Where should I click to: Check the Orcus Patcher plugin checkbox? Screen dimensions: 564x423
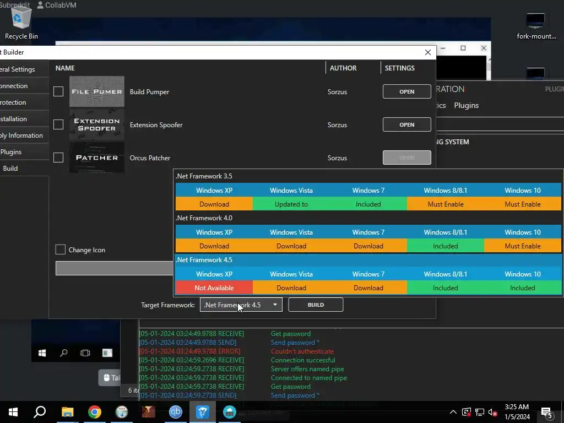point(58,158)
